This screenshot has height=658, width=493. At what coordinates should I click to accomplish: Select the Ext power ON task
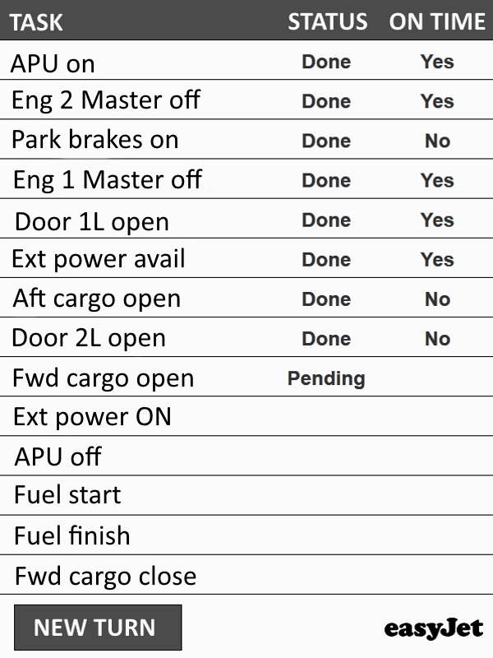pos(246,416)
